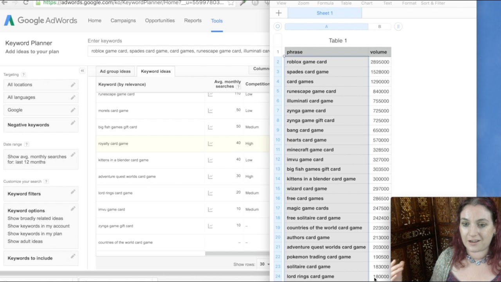Click Numbers Formula toolbar item
The image size is (501, 282).
(325, 3)
